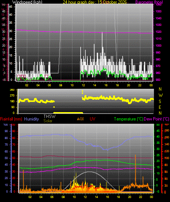The height and width of the screenshot is (202, 170).
Task: Click the topmost "N" compass label
Action: 160,89
